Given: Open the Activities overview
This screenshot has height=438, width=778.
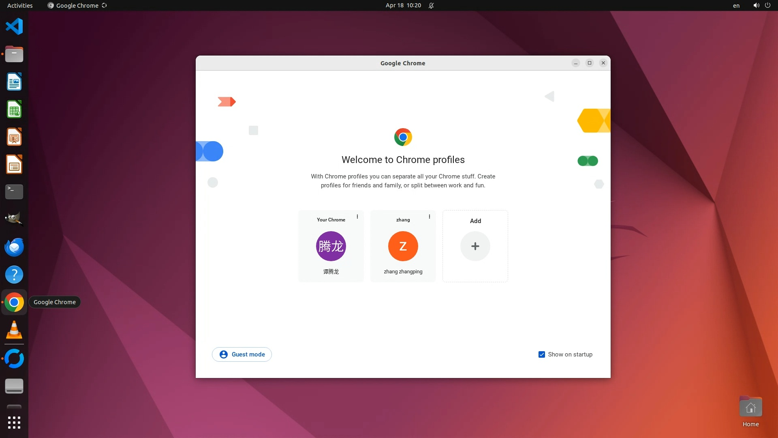Looking at the screenshot, I should [20, 5].
